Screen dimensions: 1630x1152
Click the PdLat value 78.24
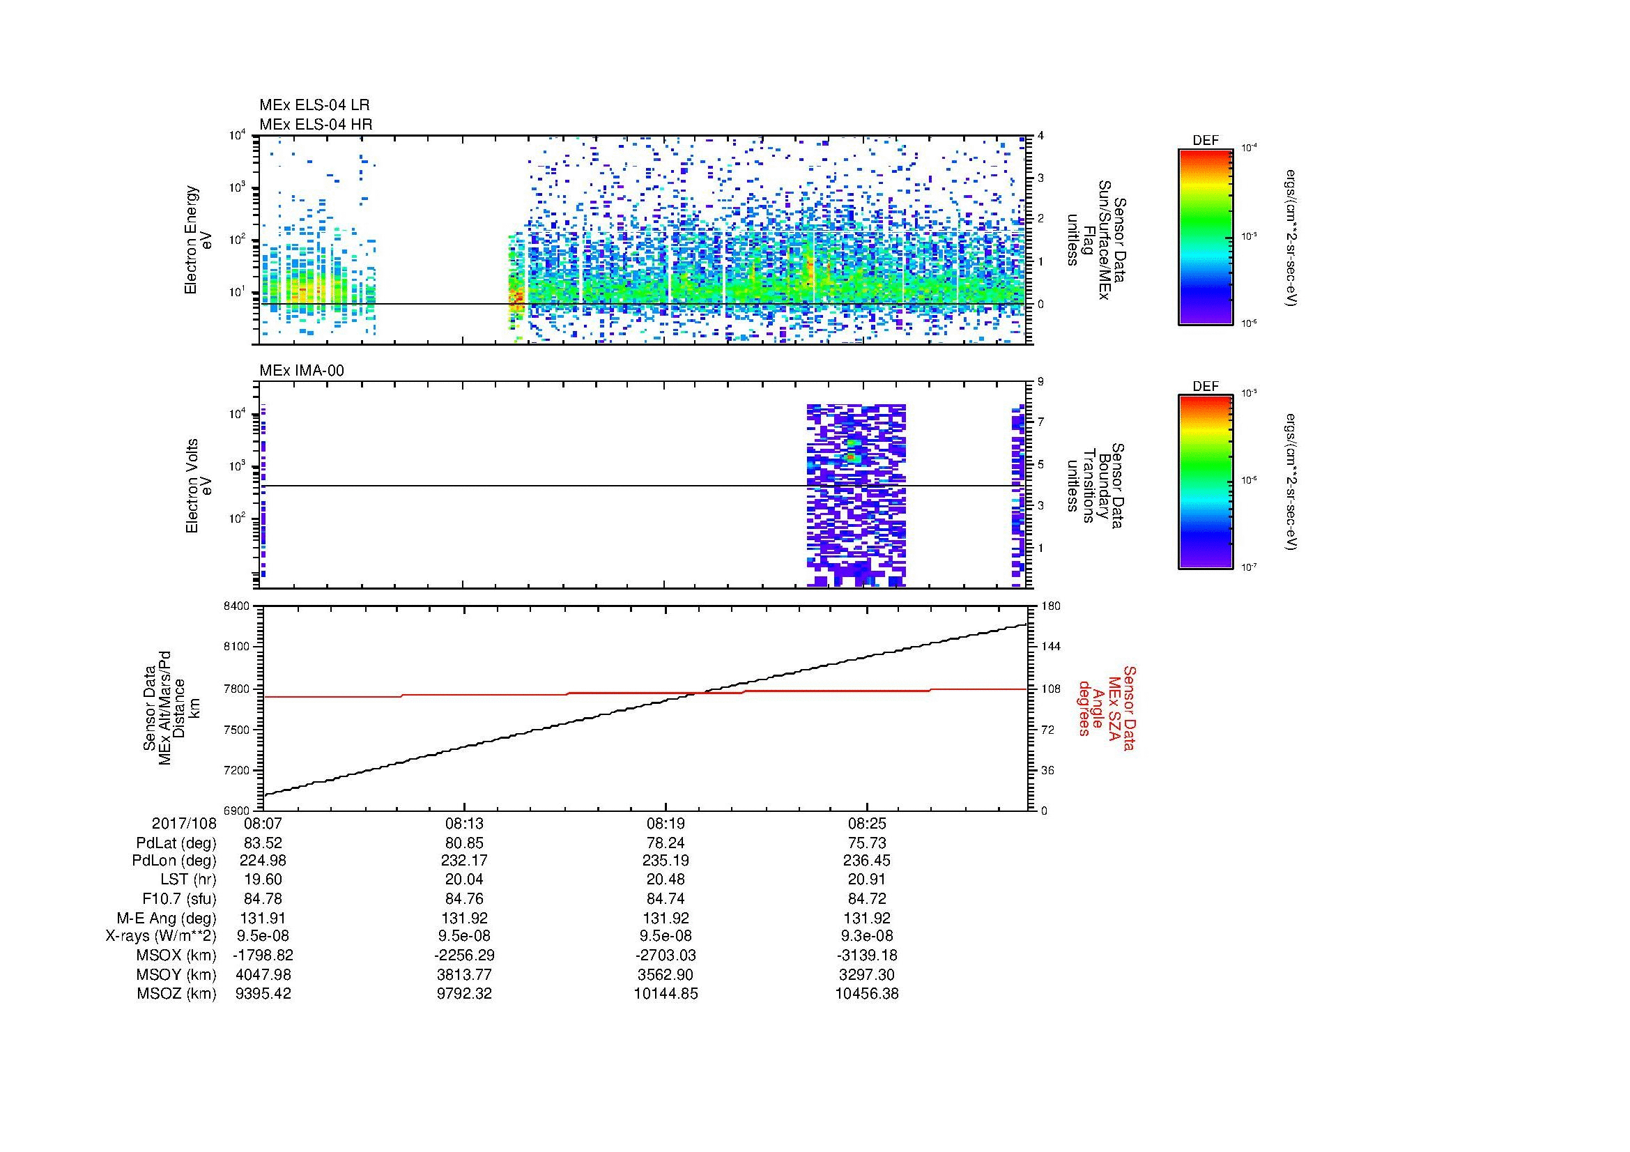click(666, 843)
